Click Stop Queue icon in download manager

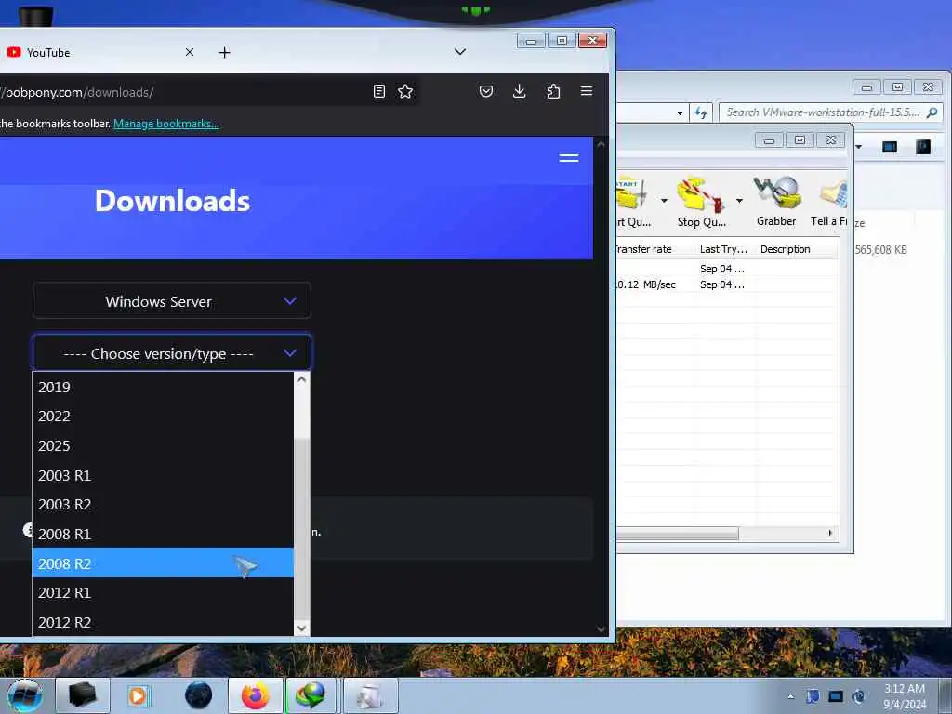702,202
